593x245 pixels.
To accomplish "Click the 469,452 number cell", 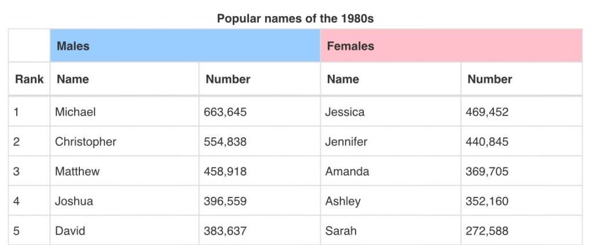I will click(522, 112).
